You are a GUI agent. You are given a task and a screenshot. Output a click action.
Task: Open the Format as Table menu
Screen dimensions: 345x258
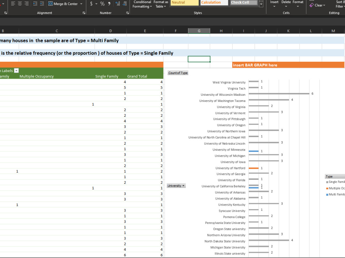[161, 4]
